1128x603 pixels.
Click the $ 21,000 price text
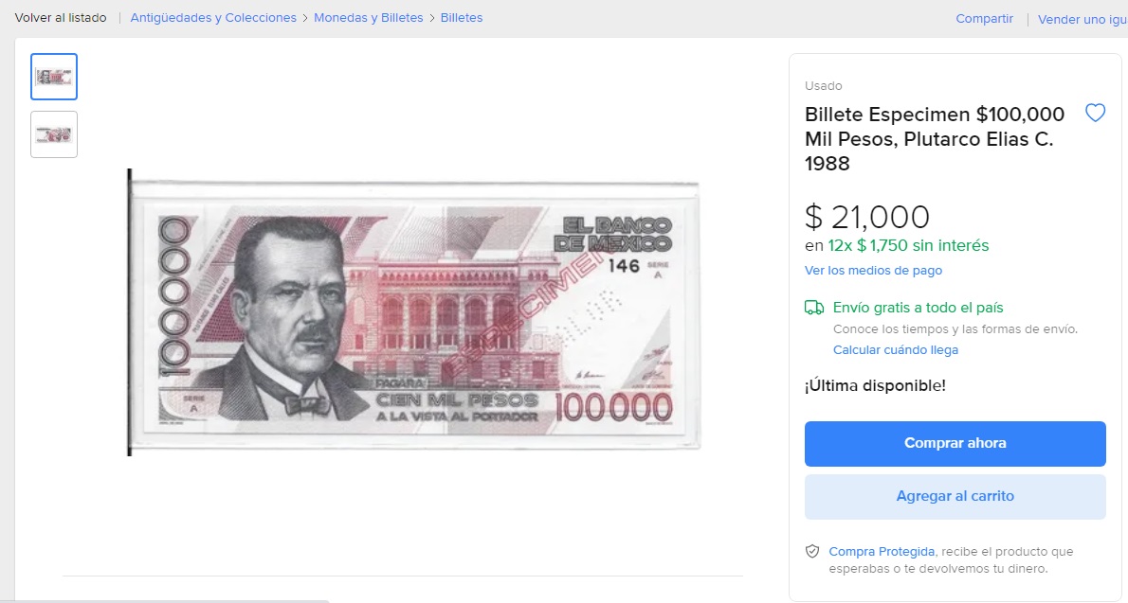(867, 217)
